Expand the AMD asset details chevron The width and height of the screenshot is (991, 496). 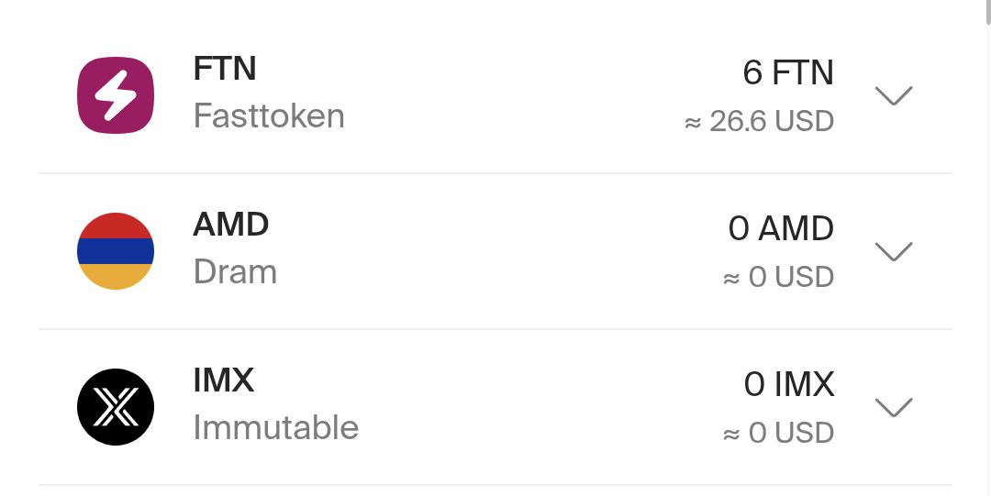pyautogui.click(x=894, y=251)
